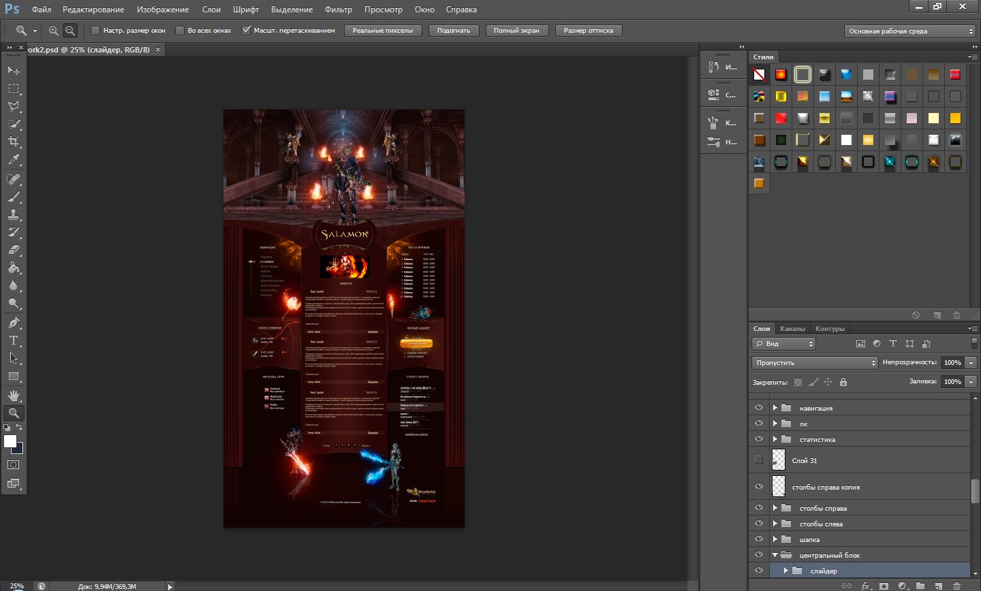Select the Quick Selection tool
Screen dimensions: 981x591
tap(14, 124)
